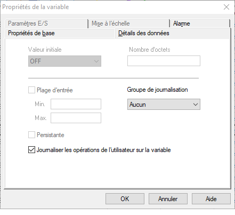235x215 pixels.
Task: Close the Propriétés de la variable dialog
Action: (226, 7)
